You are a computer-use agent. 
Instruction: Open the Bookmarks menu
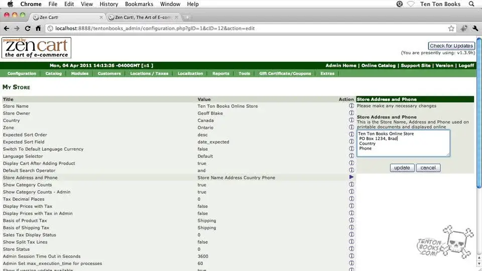pos(139,4)
